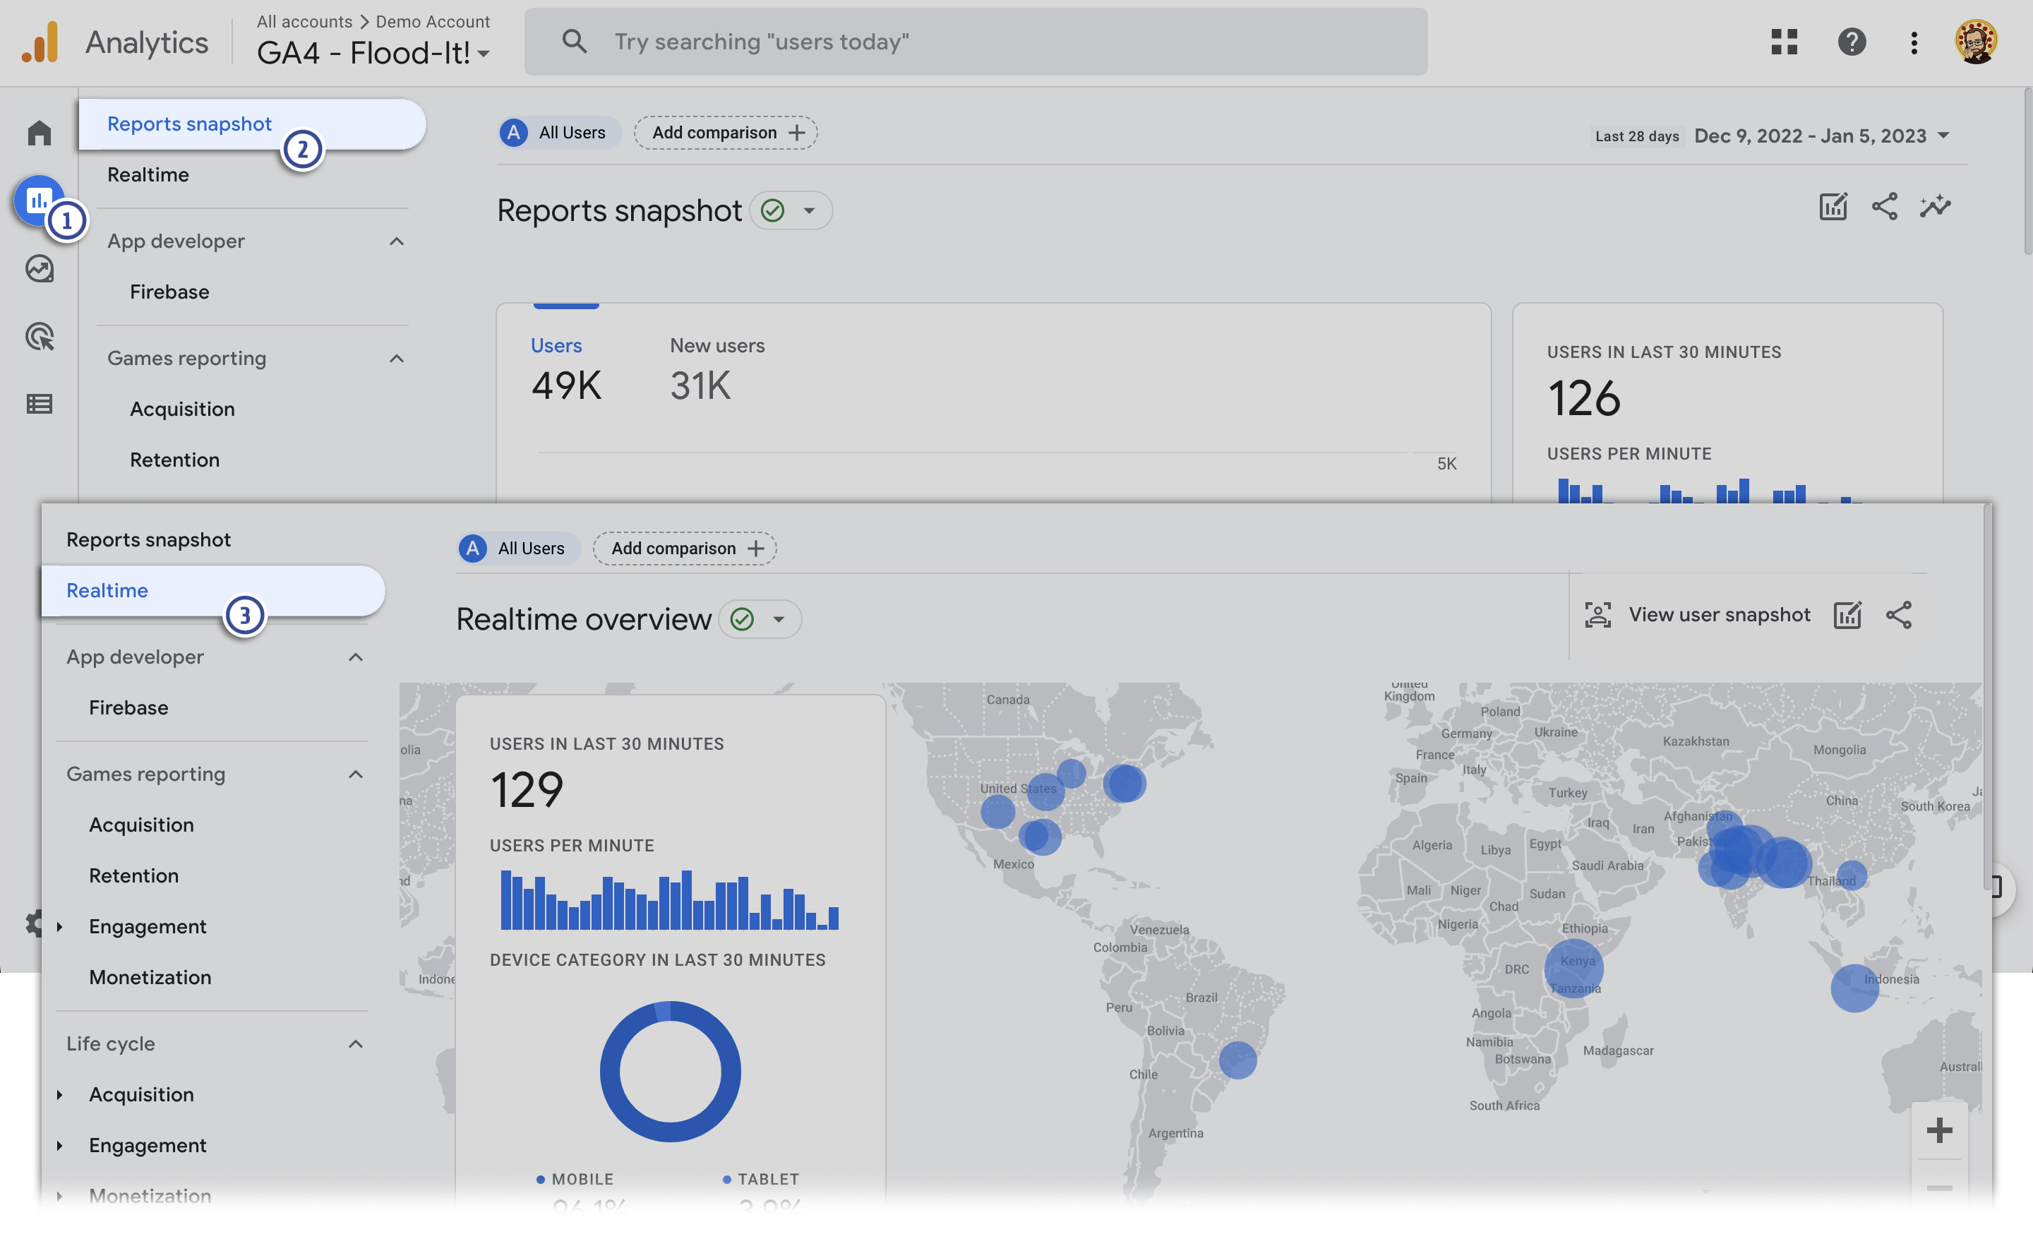Image resolution: width=2033 pixels, height=1239 pixels.
Task: Open Retention in upper Games reporting
Action: point(174,460)
